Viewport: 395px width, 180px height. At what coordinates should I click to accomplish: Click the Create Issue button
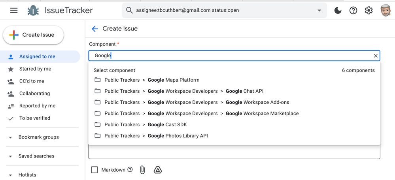point(33,35)
